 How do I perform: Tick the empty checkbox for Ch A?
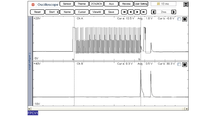(179, 19)
